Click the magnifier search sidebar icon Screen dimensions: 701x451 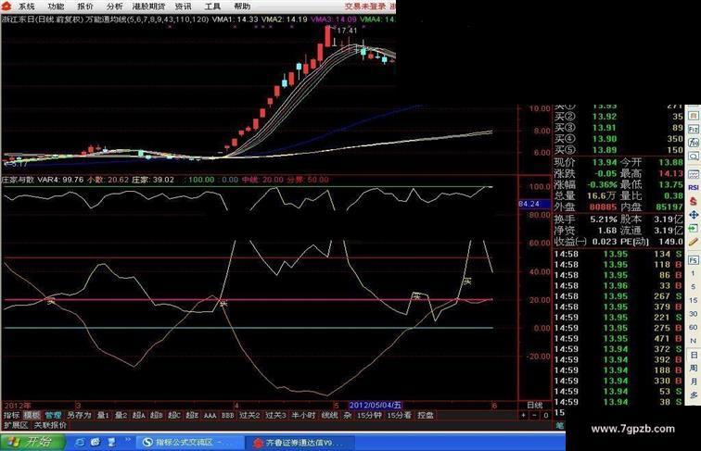click(x=693, y=157)
